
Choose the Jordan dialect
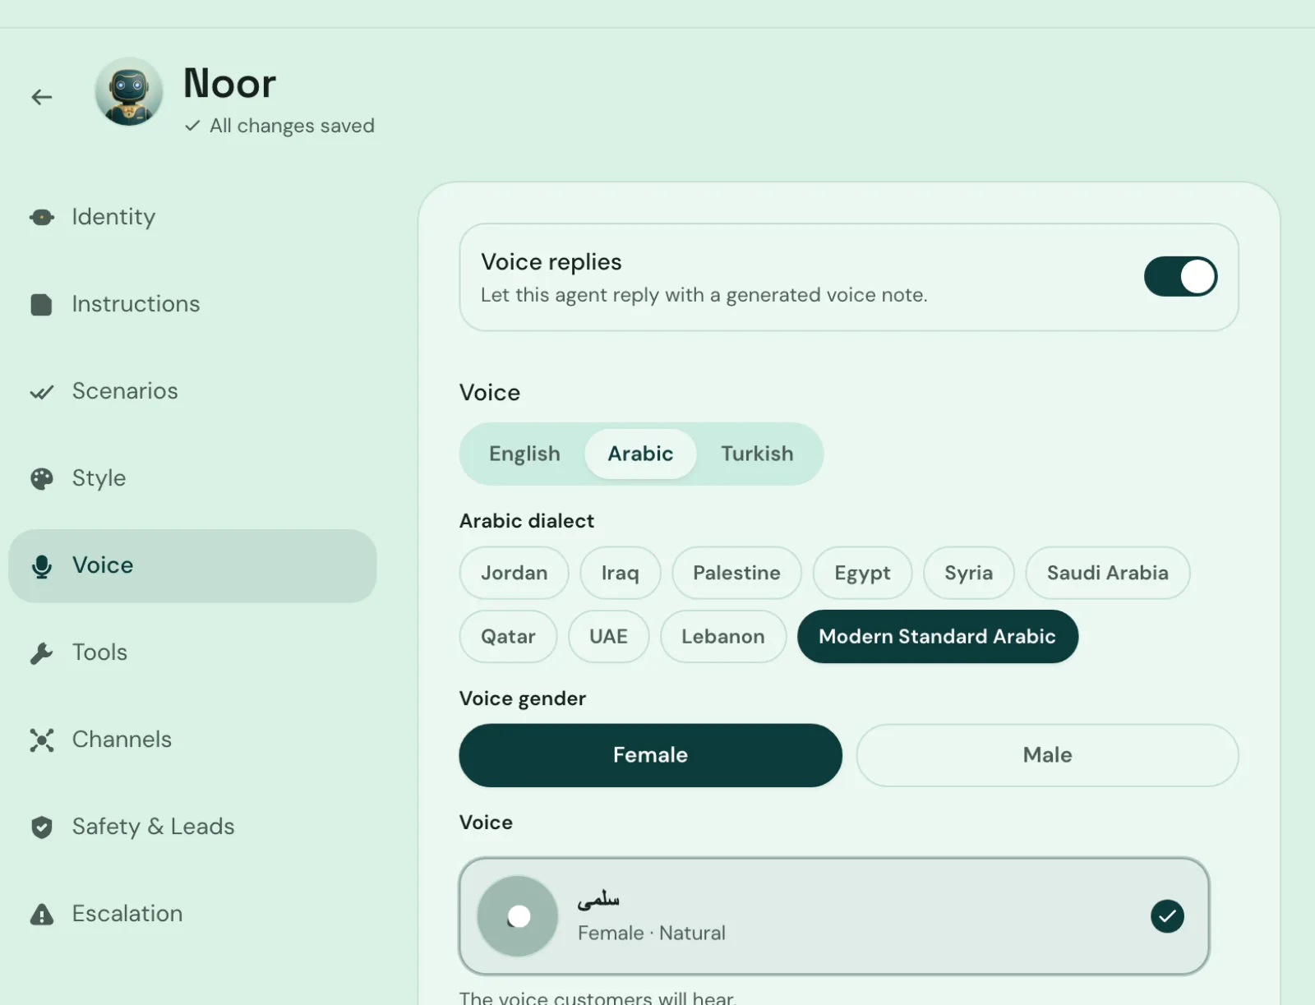click(514, 573)
